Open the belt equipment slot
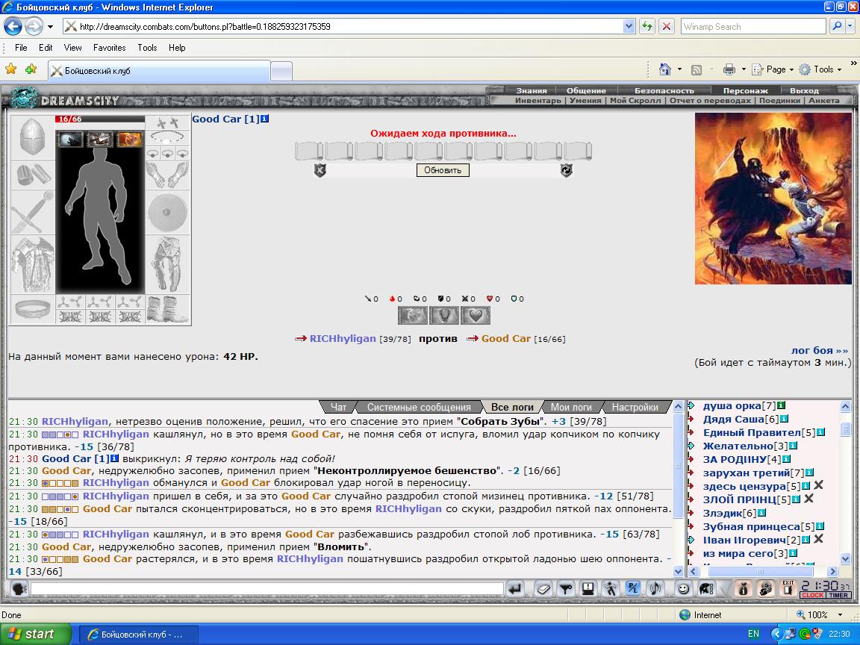 click(x=32, y=309)
